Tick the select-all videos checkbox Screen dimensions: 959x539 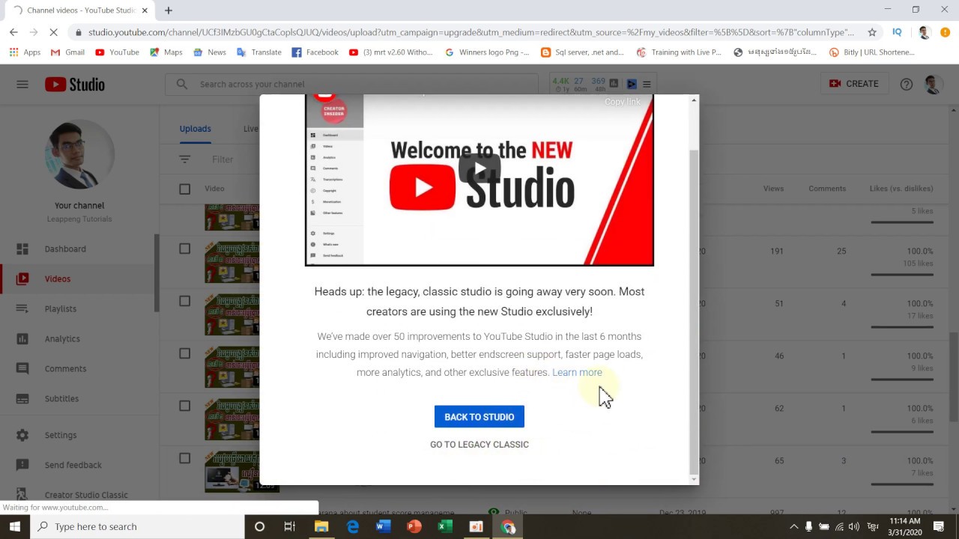point(184,189)
